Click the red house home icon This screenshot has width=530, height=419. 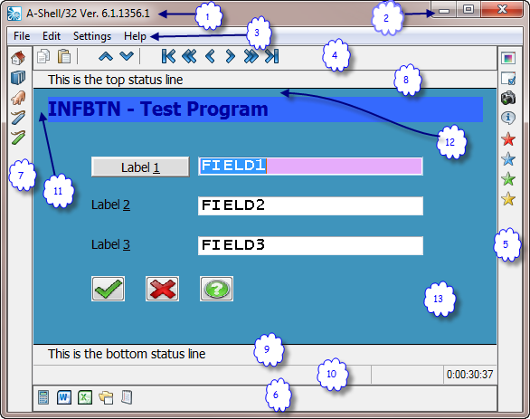click(18, 58)
